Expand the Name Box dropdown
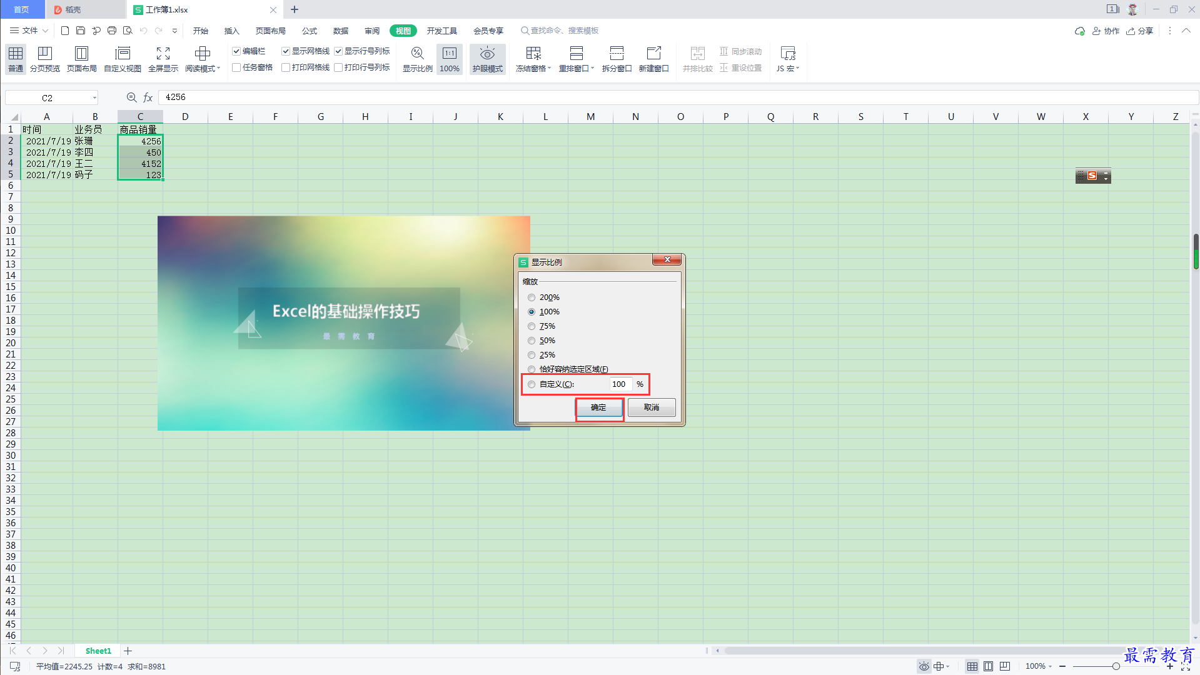Screen dimensions: 1200x675 coord(94,97)
